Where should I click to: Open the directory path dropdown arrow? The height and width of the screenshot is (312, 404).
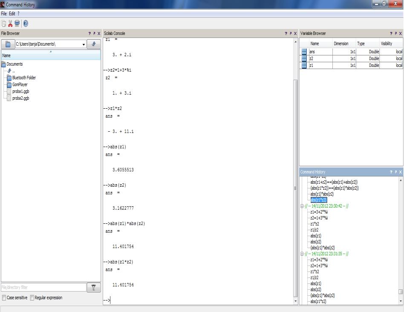point(84,44)
